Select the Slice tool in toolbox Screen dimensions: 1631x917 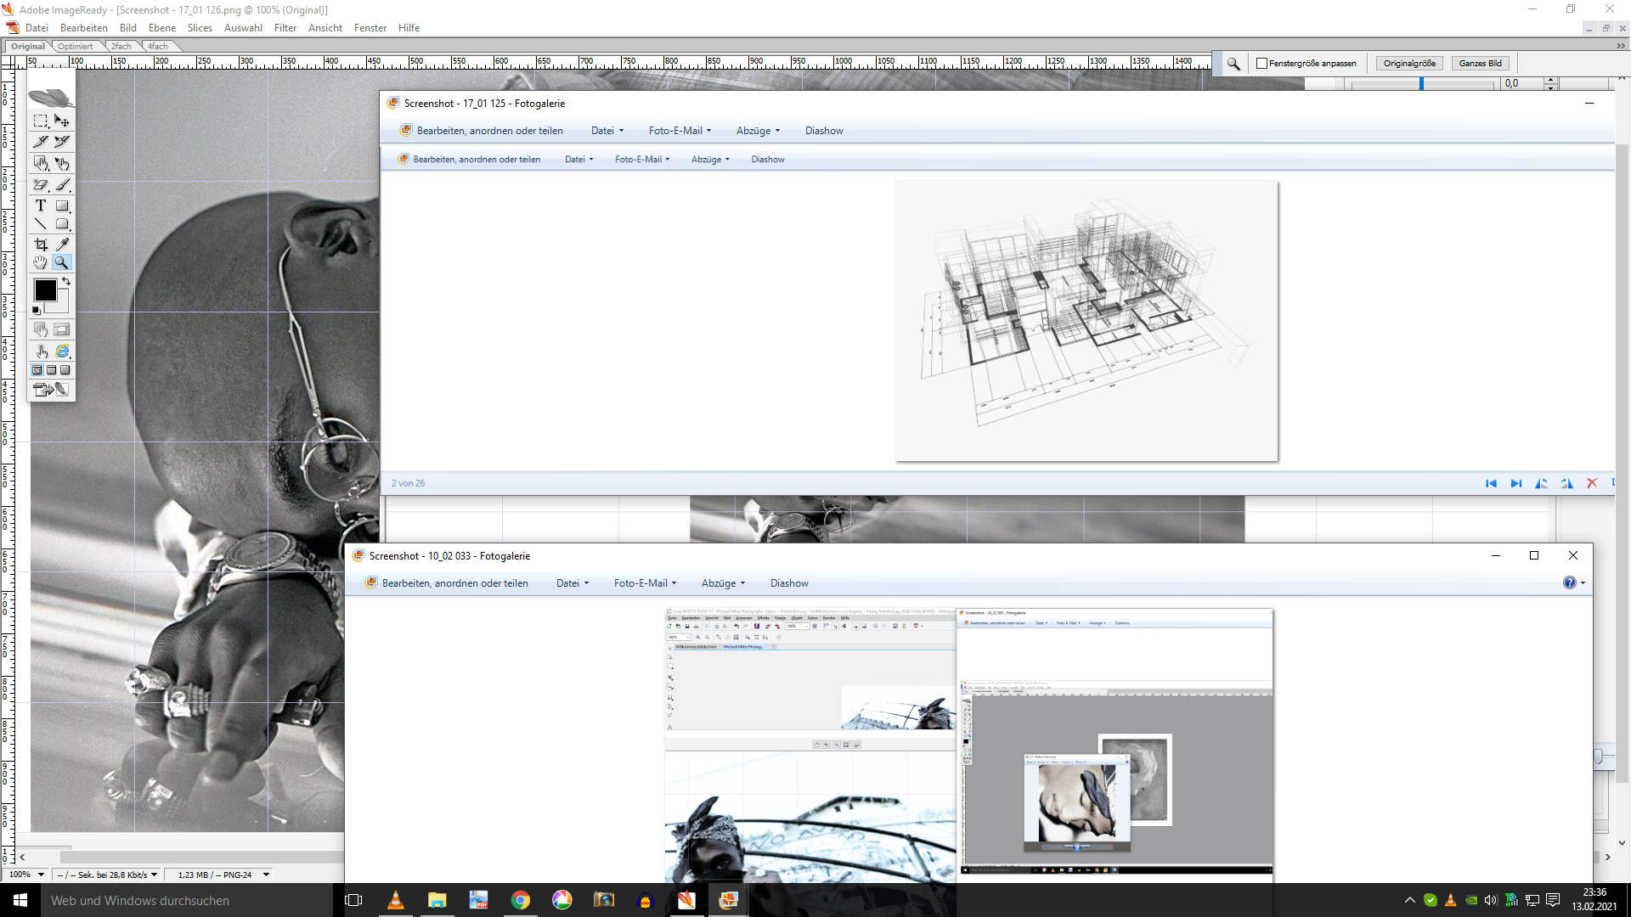41,141
